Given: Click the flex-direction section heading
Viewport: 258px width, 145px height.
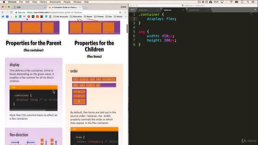Looking at the screenshot, I should 19,135.
